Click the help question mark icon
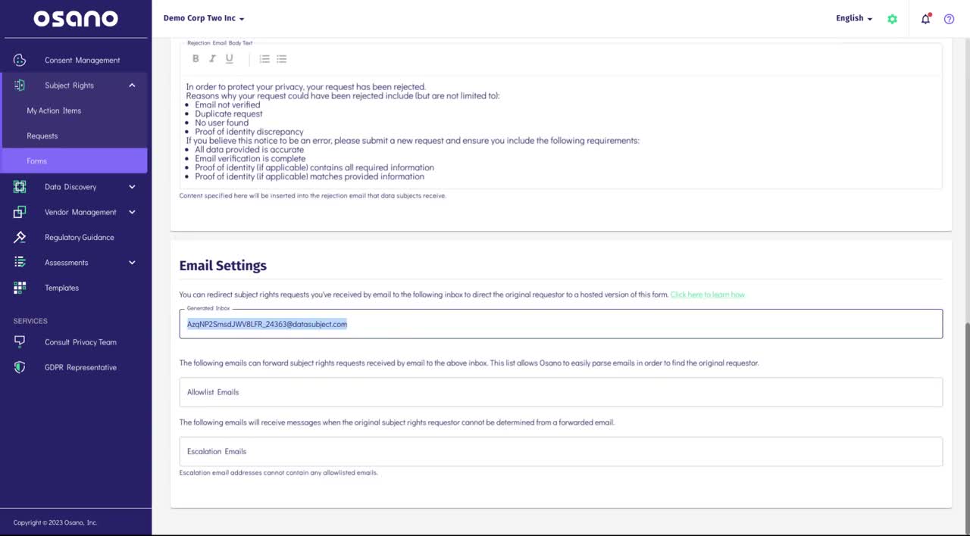 click(x=949, y=19)
